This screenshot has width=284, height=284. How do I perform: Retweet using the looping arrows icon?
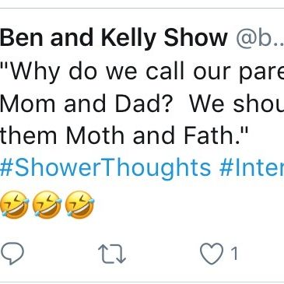112,254
